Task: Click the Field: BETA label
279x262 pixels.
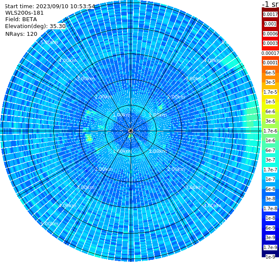Action: (21, 19)
